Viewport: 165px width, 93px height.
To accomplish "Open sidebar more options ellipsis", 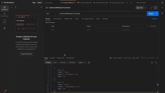I will point(41,7).
